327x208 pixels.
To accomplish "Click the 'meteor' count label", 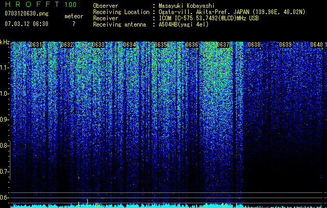I will tap(74, 16).
